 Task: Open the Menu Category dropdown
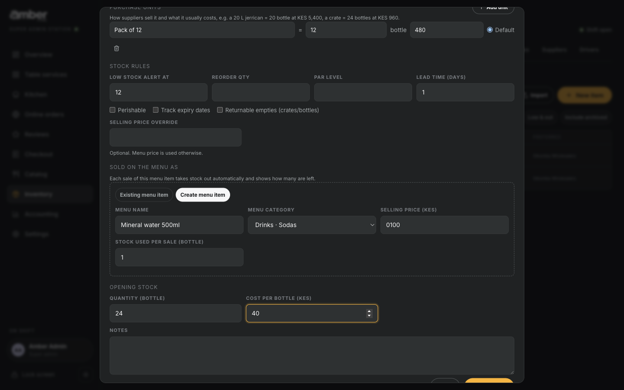click(x=312, y=225)
